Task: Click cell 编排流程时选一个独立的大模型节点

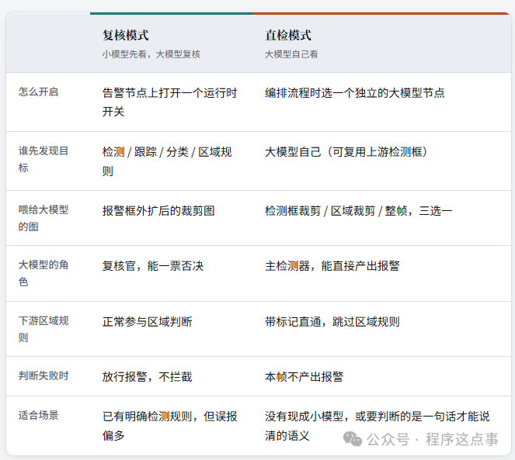Action: [355, 93]
